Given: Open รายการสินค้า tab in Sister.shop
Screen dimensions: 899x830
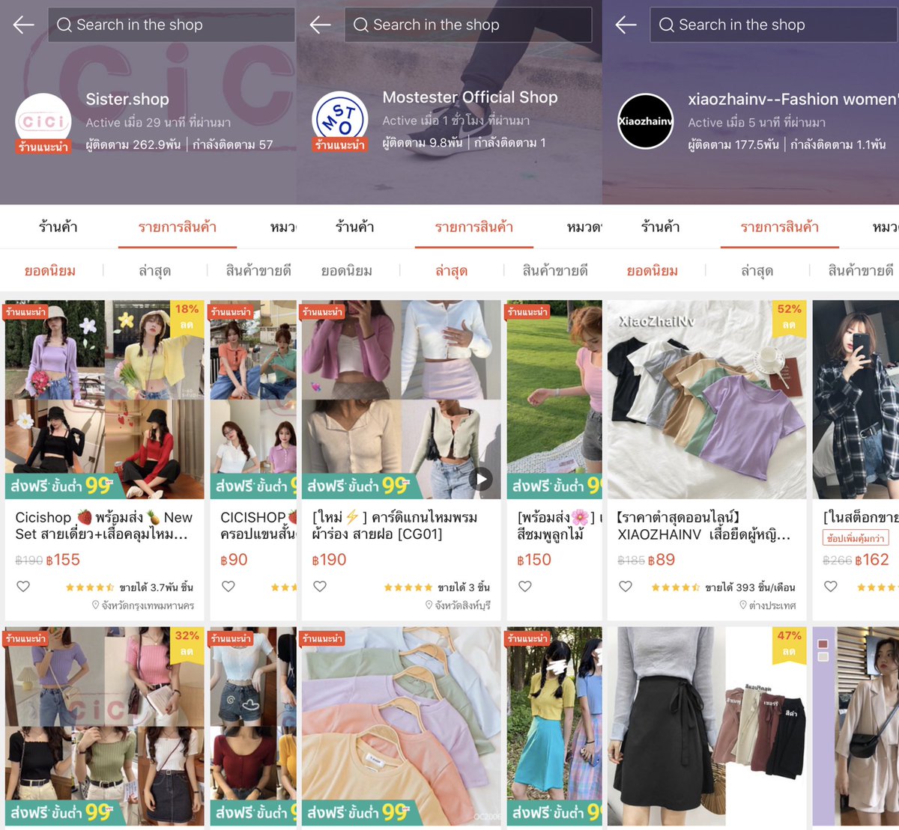Looking at the screenshot, I should tap(178, 227).
